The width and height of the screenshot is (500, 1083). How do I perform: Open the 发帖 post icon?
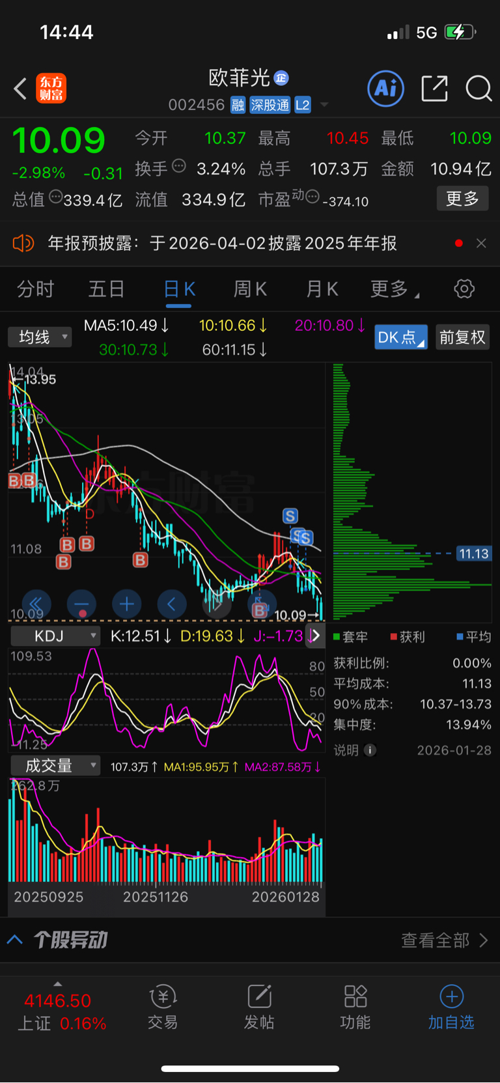pyautogui.click(x=259, y=1007)
